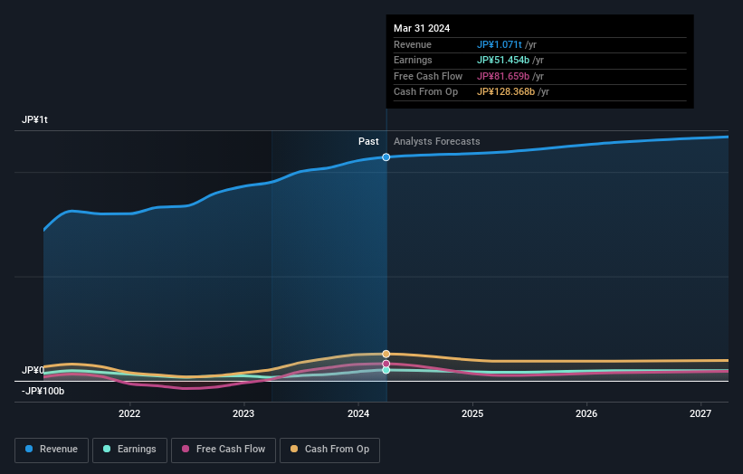Screen dimensions: 743x474
Task: Click the 'Past' region label
Action: click(368, 141)
